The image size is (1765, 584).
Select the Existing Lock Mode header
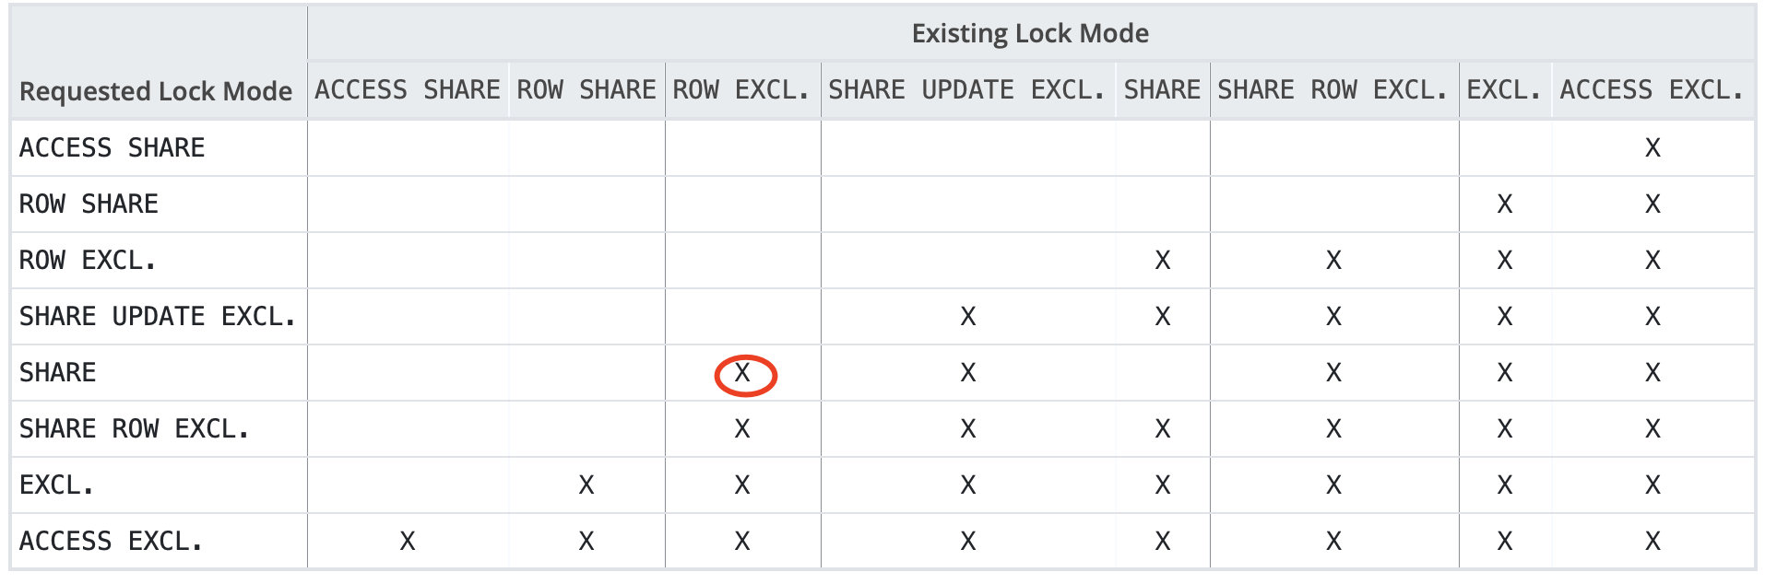click(x=1030, y=34)
